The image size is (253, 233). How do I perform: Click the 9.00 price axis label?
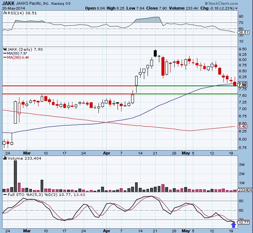[x=242, y=60]
